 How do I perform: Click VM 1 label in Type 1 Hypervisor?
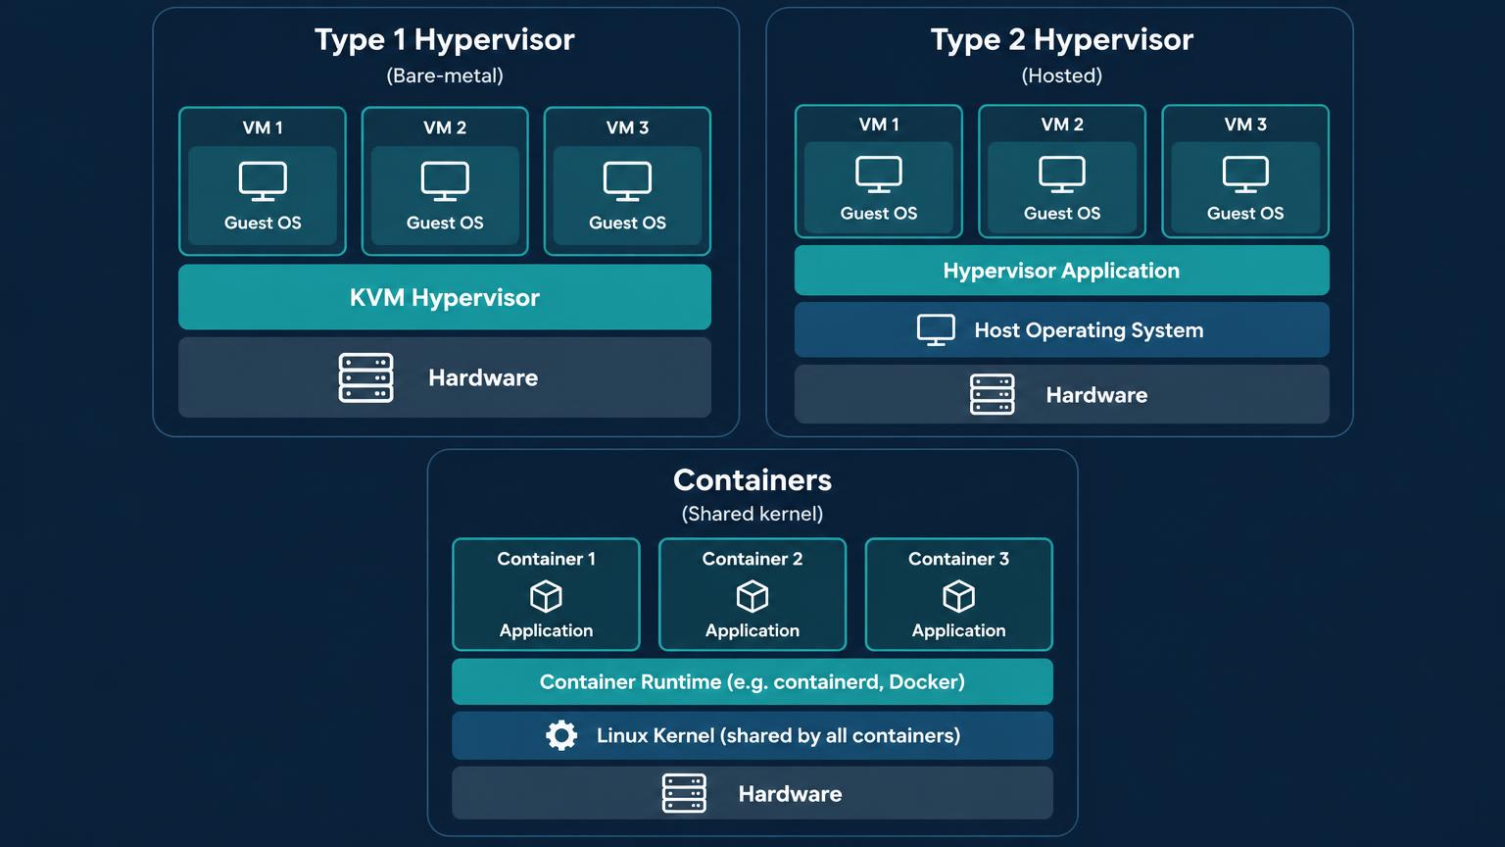click(263, 127)
